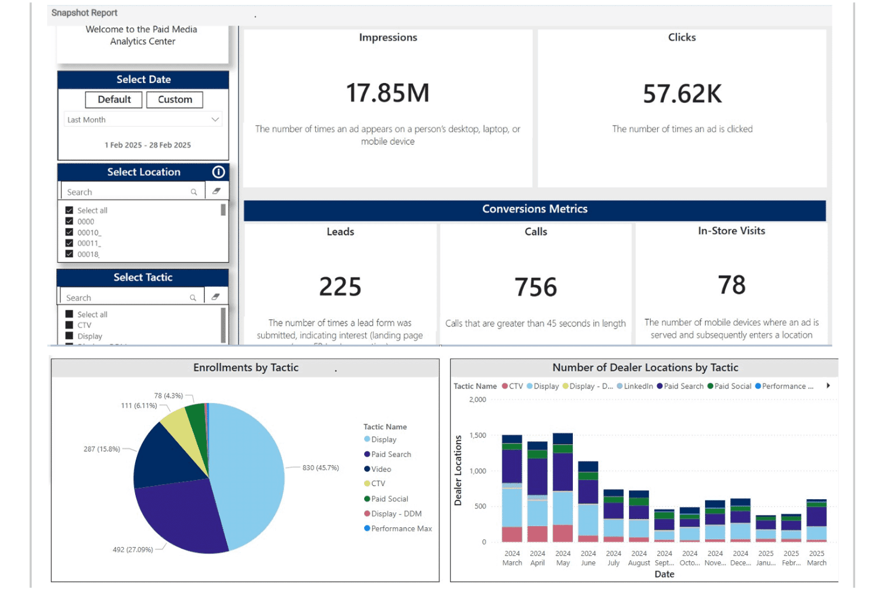This screenshot has height=590, width=885.
Task: Clear the Select Location search with the eraser
Action: [216, 191]
